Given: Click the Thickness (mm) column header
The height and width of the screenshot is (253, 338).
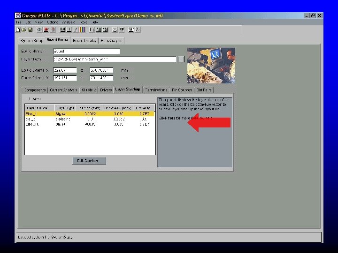Looking at the screenshot, I should [118, 108].
